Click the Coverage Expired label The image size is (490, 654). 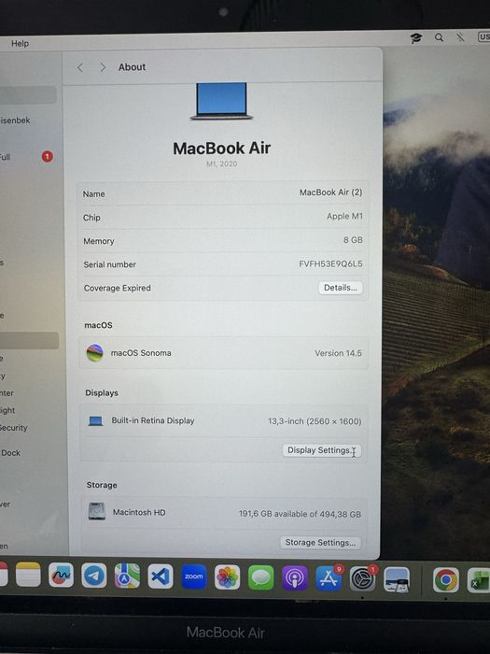click(117, 288)
